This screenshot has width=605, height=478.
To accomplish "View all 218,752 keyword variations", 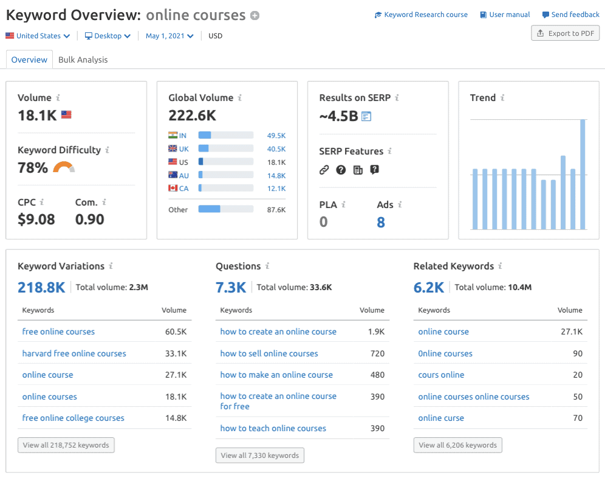I will pos(66,445).
